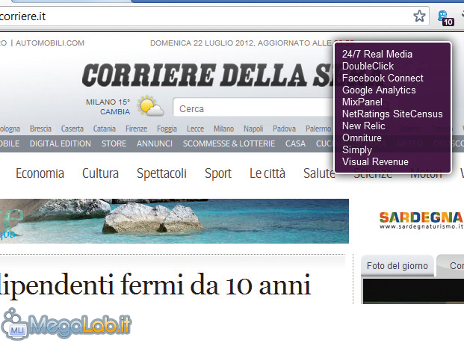Screen dimensions: 464x343
Task: Go to the Cultura section
Action: [x=100, y=173]
